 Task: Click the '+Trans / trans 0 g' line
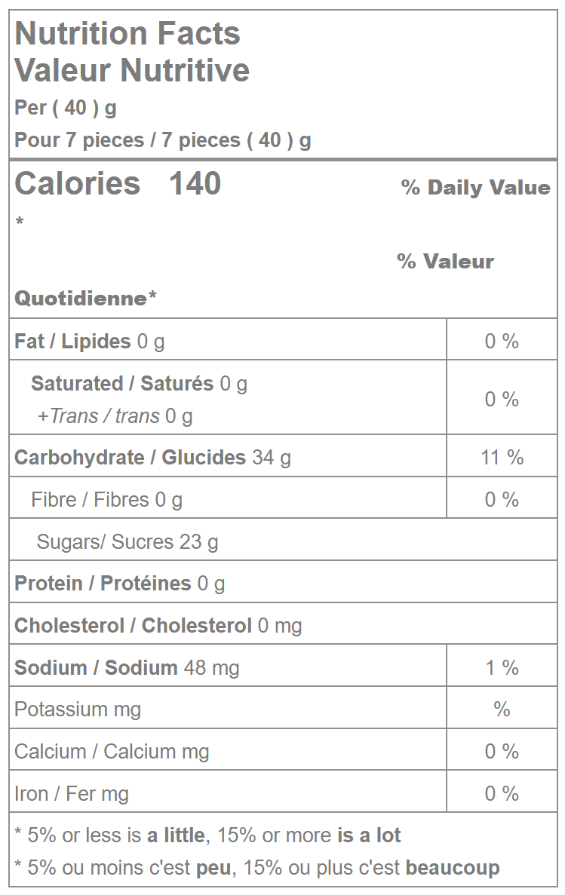tap(115, 415)
